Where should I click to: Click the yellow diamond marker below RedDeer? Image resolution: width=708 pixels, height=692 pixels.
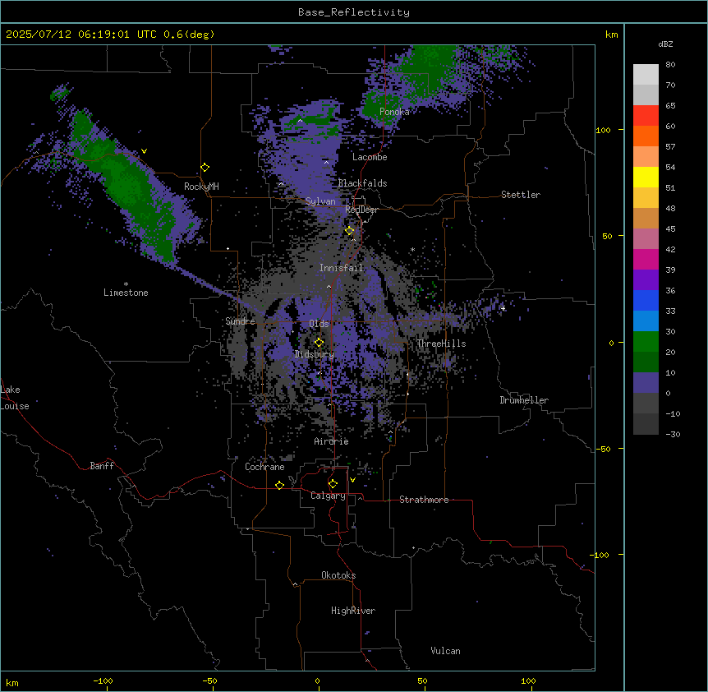[350, 231]
